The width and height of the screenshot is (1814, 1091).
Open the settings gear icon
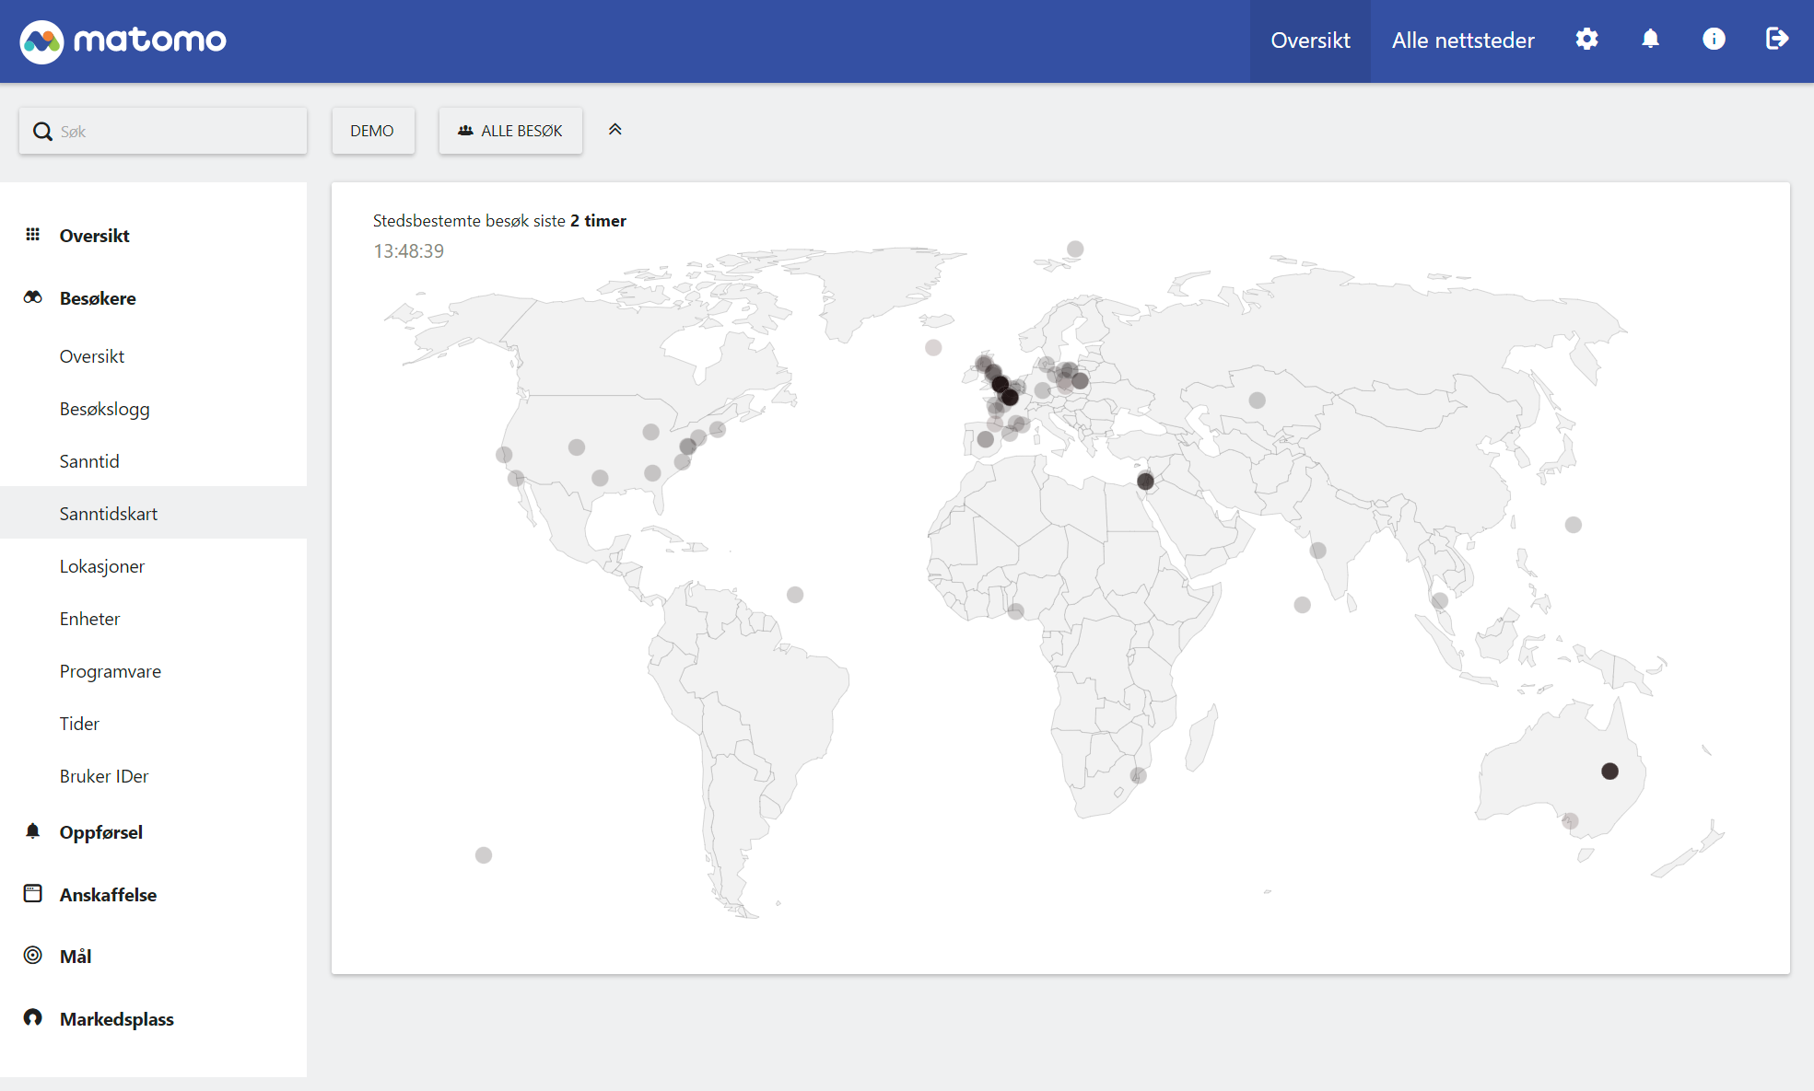click(1586, 40)
